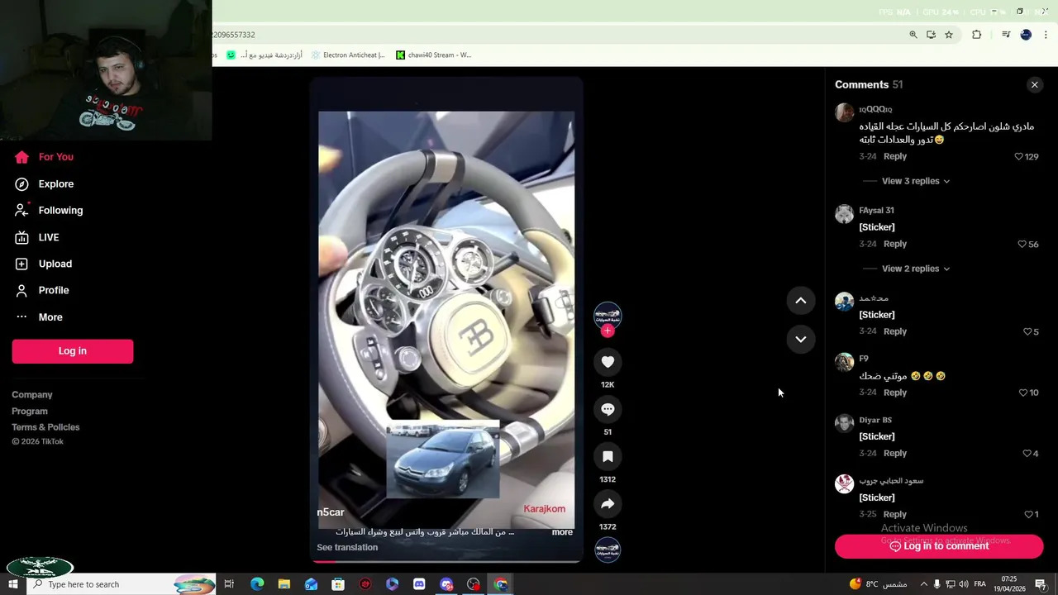Go to the previous video with up arrow
This screenshot has height=595, width=1058.
pyautogui.click(x=801, y=301)
